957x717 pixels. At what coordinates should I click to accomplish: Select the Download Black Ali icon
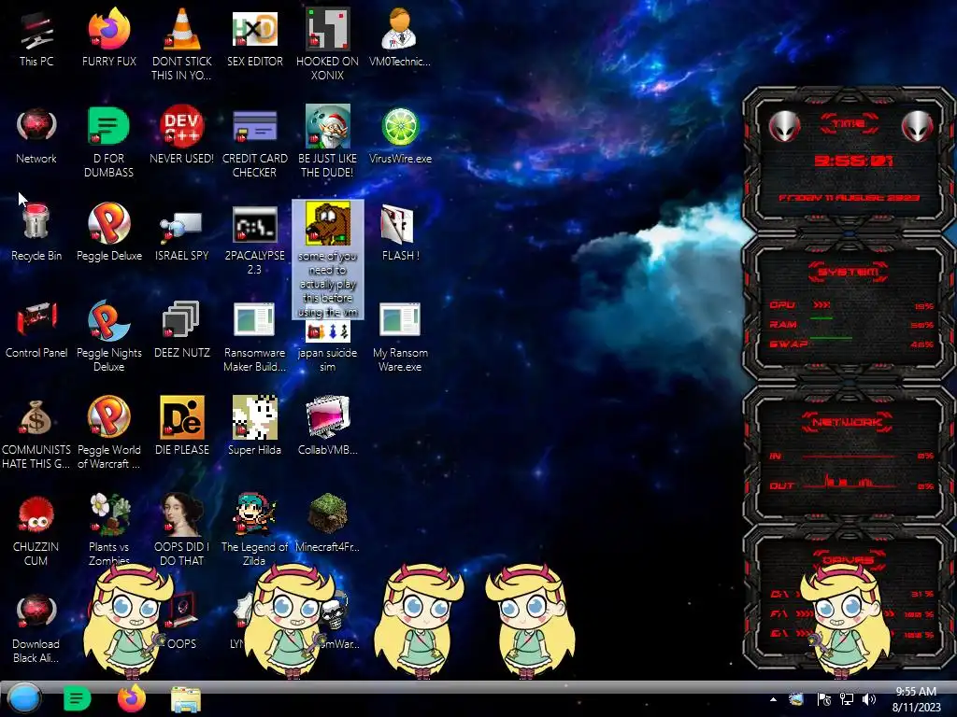coord(36,628)
